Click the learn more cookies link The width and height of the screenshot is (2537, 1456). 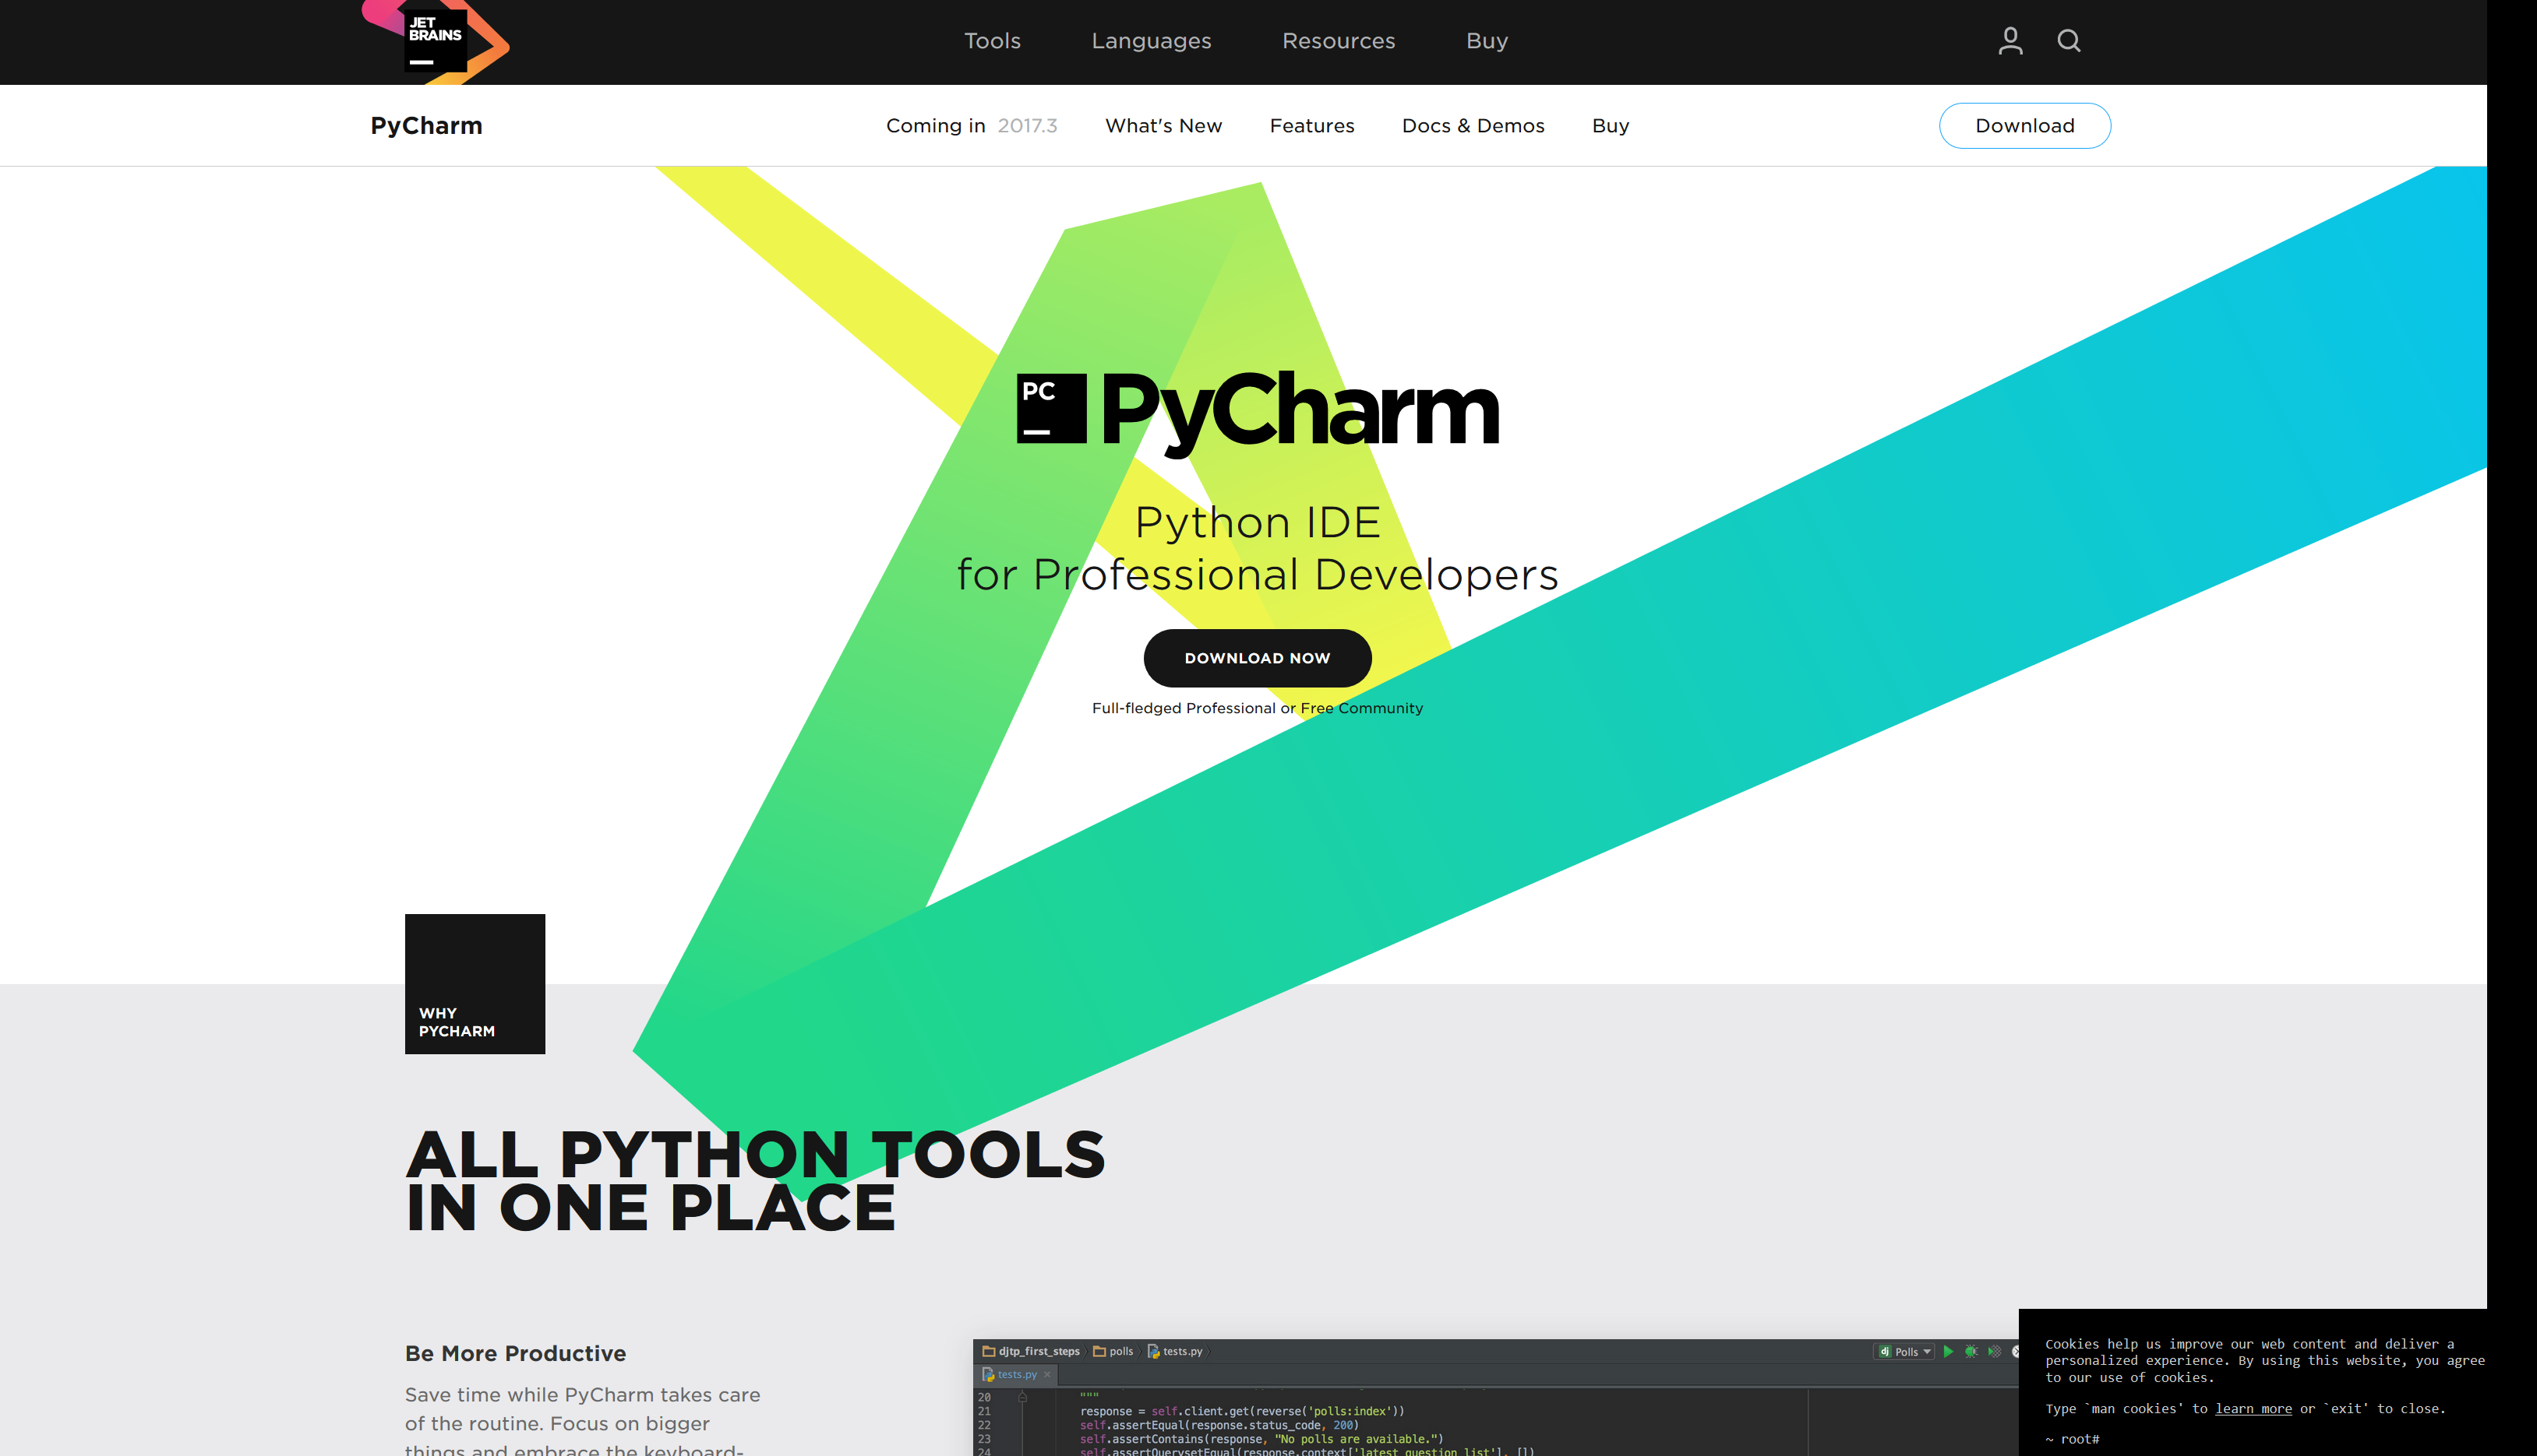point(2253,1408)
